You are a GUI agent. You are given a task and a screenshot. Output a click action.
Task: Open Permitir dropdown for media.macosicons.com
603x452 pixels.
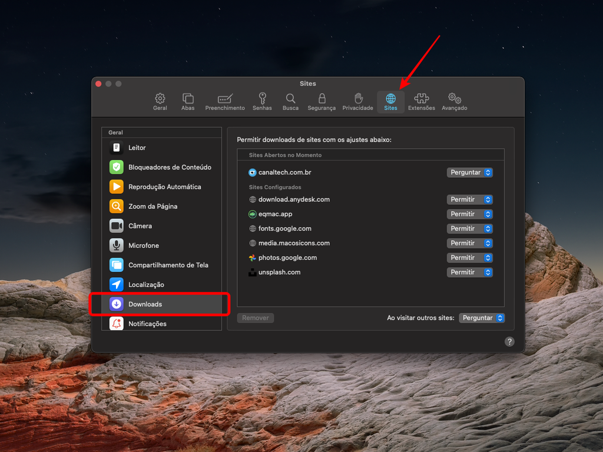pyautogui.click(x=469, y=243)
